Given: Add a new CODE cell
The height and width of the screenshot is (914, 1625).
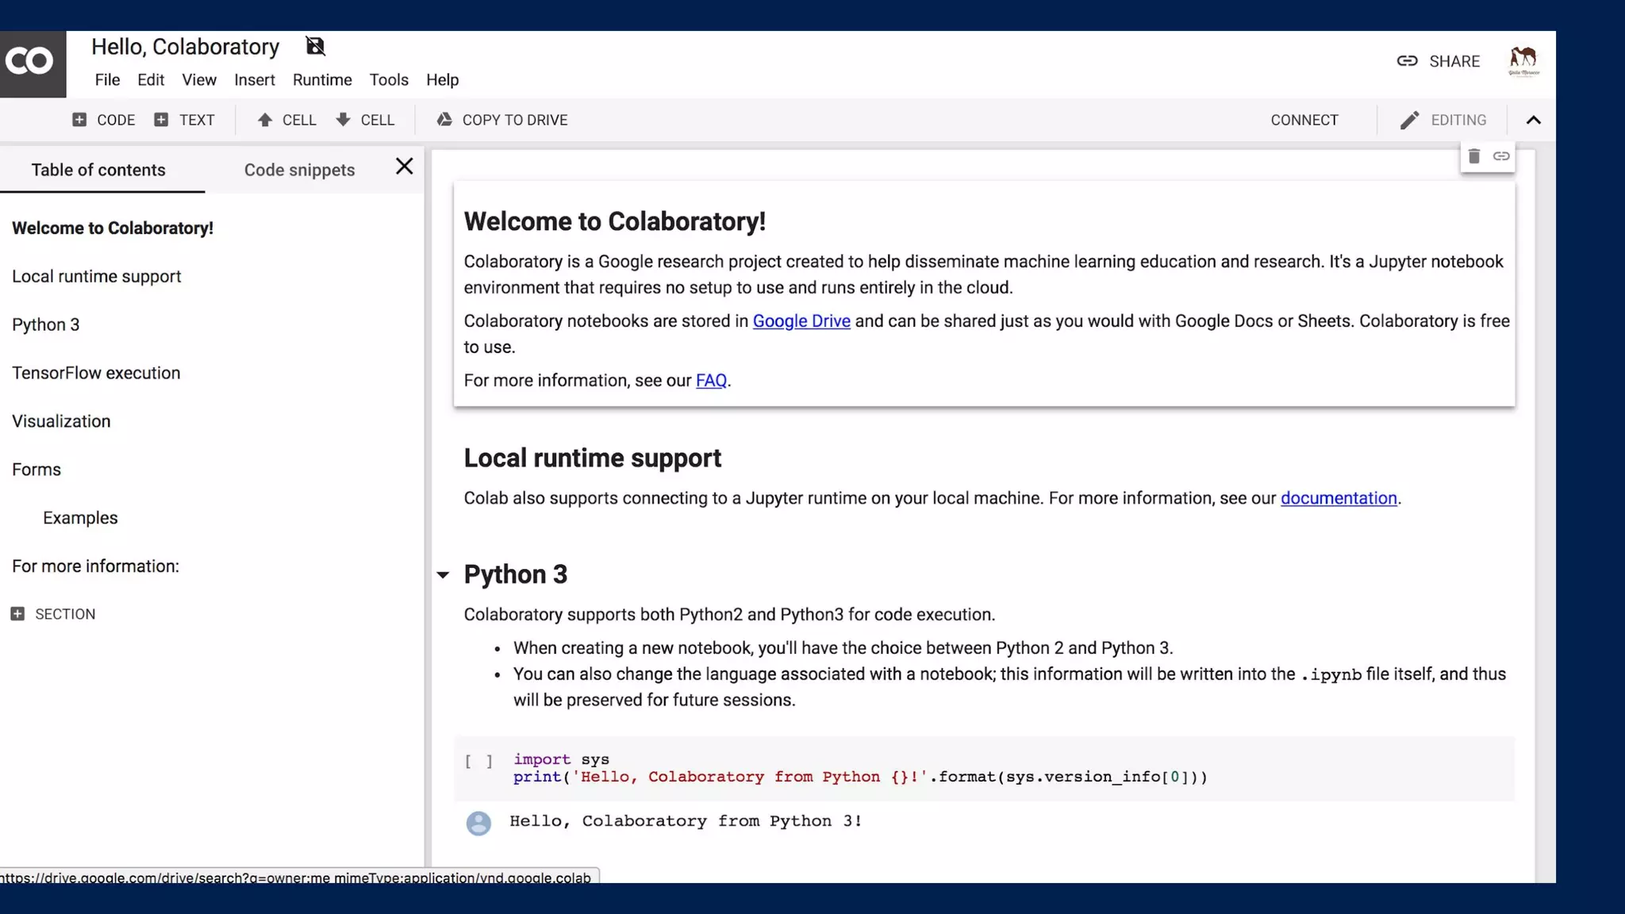Looking at the screenshot, I should point(103,120).
